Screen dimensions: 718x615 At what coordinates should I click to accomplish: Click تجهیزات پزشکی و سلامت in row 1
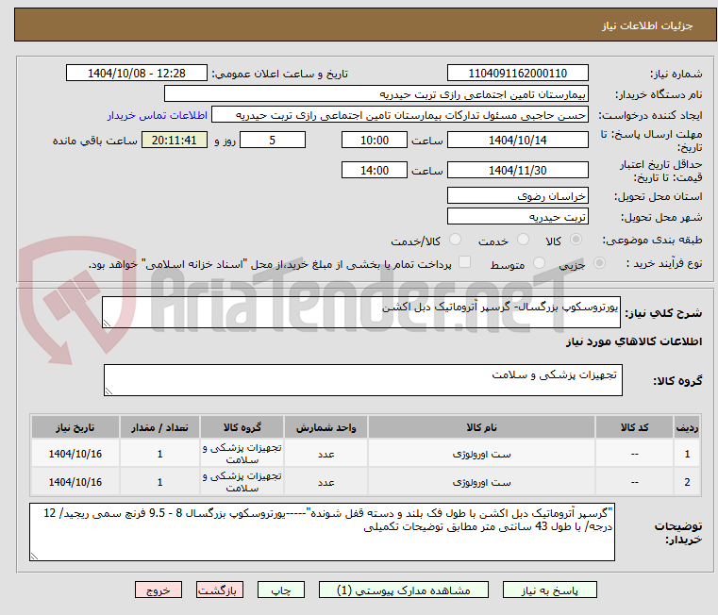click(x=242, y=454)
